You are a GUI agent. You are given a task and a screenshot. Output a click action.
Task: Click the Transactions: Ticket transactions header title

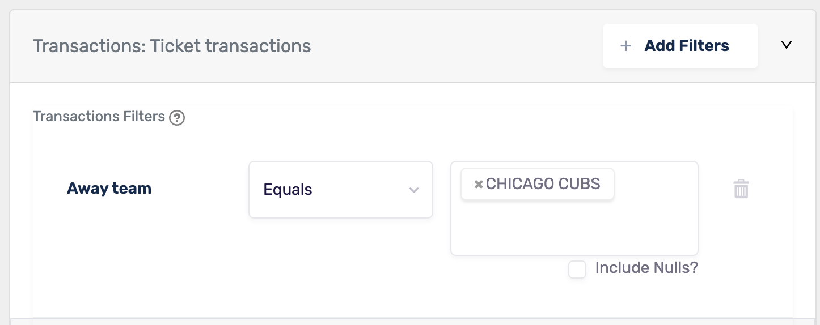pos(172,46)
